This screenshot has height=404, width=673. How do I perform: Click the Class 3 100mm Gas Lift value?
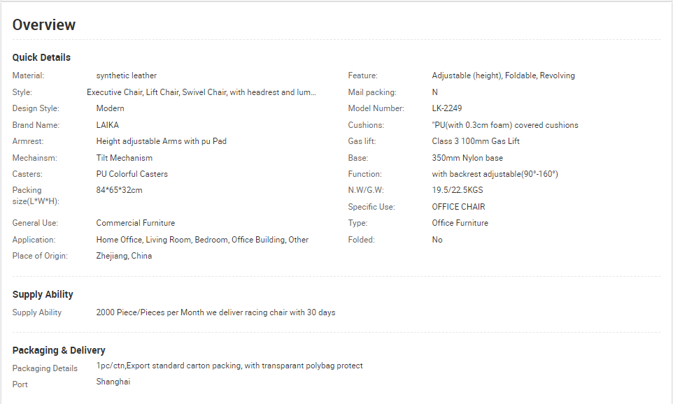476,141
